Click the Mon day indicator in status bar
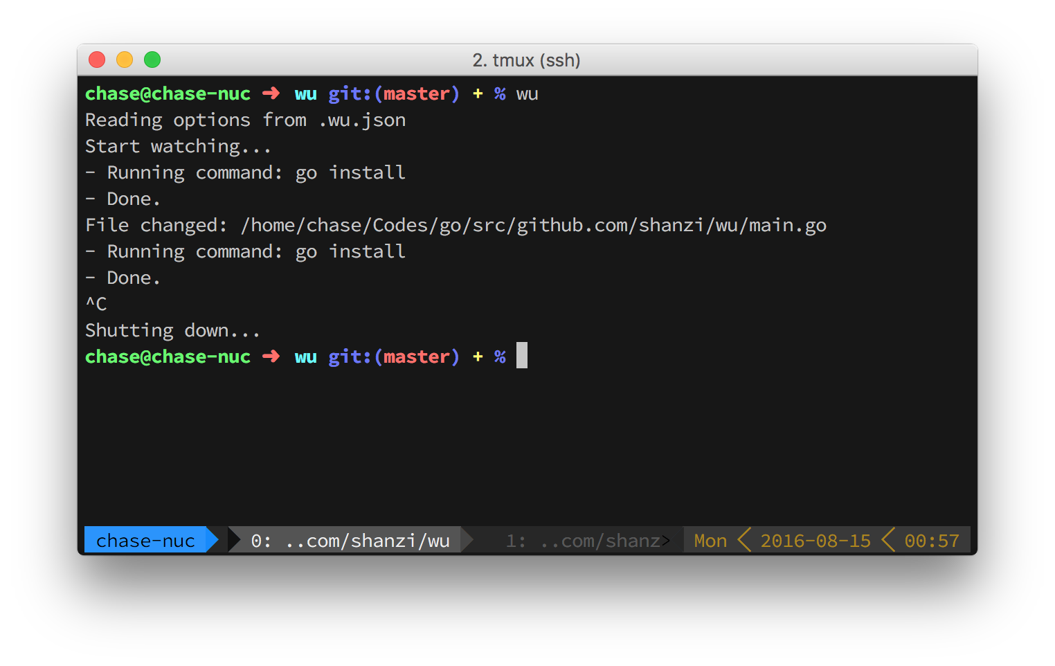Screen dimensions: 1055x666 (710, 540)
